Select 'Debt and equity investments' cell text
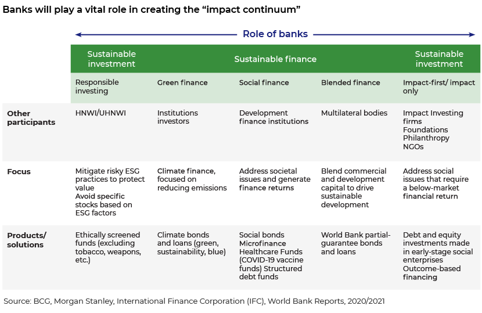 (438, 247)
